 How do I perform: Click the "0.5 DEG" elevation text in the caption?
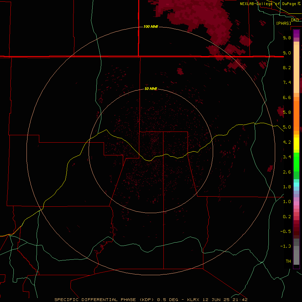[167, 300]
